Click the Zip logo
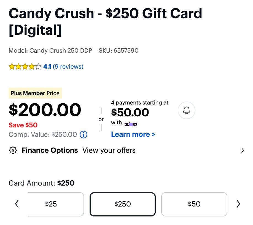The image size is (253, 225). click(x=131, y=124)
